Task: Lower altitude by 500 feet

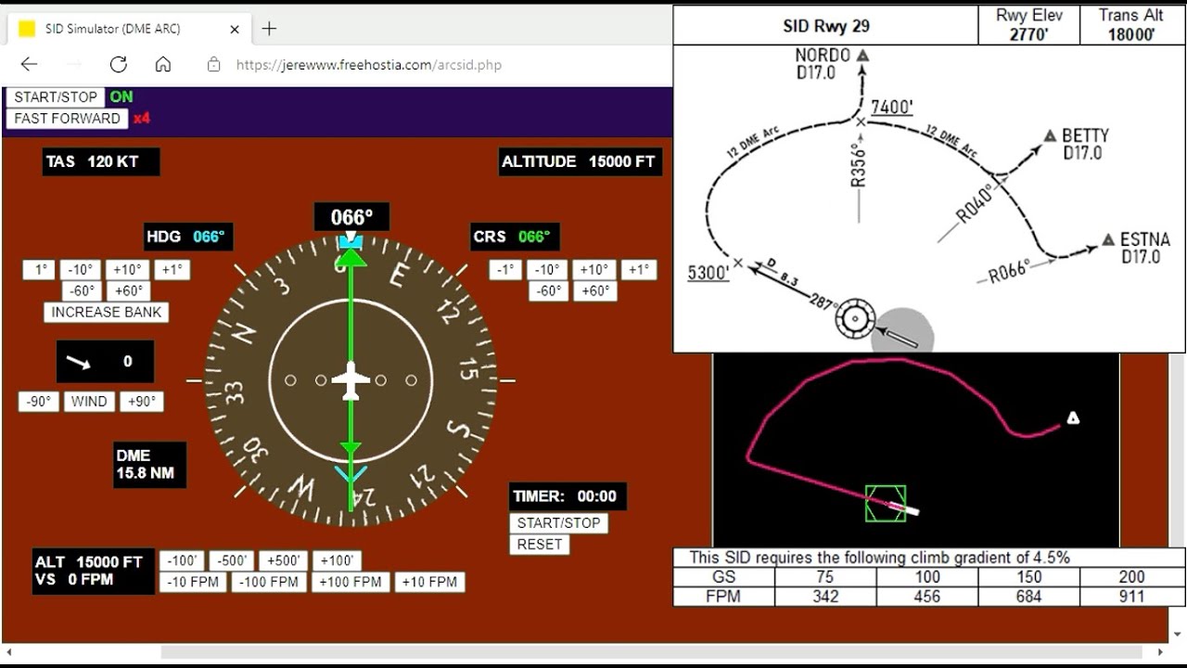Action: (x=232, y=561)
